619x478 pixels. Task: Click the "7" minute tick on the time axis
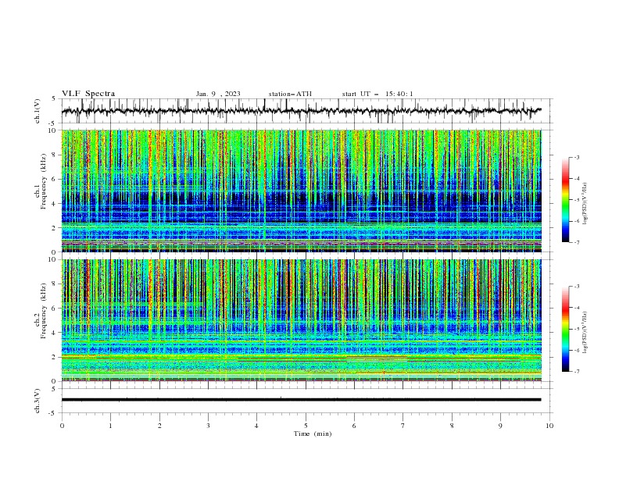[x=403, y=426]
